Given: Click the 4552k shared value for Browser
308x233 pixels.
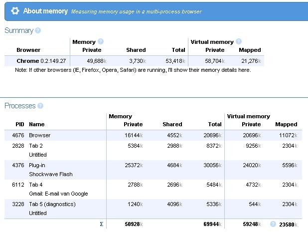Looking at the screenshot, I should click(174, 135).
